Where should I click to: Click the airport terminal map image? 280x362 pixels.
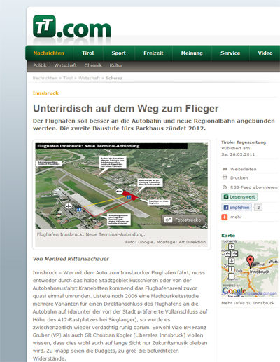coord(122,186)
